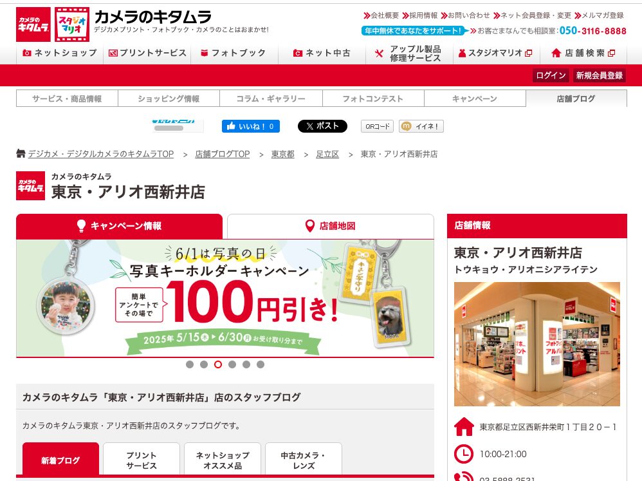Select the ネットショップオススメ品 blog tab
642x481 pixels.
(x=223, y=460)
